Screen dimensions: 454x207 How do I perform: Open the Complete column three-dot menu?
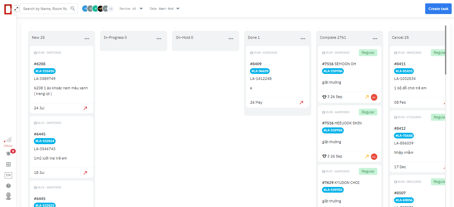375,38
